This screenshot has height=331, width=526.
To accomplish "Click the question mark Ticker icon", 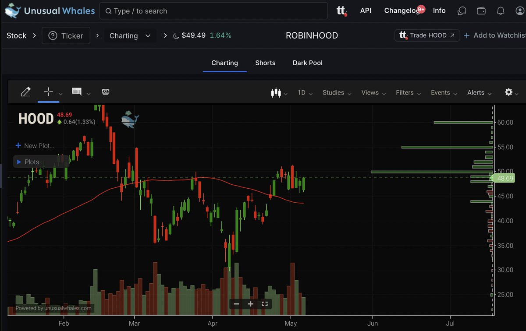I will 53,36.
